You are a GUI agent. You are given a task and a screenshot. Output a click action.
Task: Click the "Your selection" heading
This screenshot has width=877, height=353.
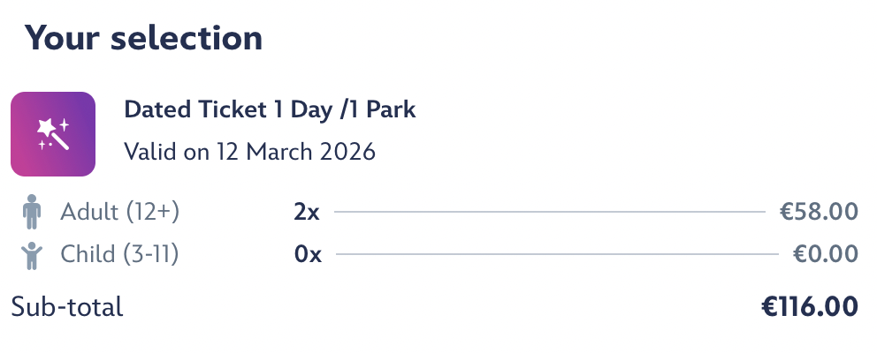tap(143, 39)
